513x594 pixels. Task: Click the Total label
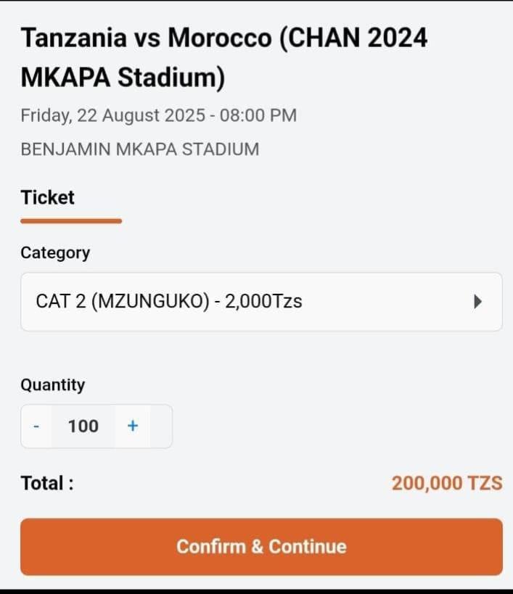pyautogui.click(x=47, y=483)
